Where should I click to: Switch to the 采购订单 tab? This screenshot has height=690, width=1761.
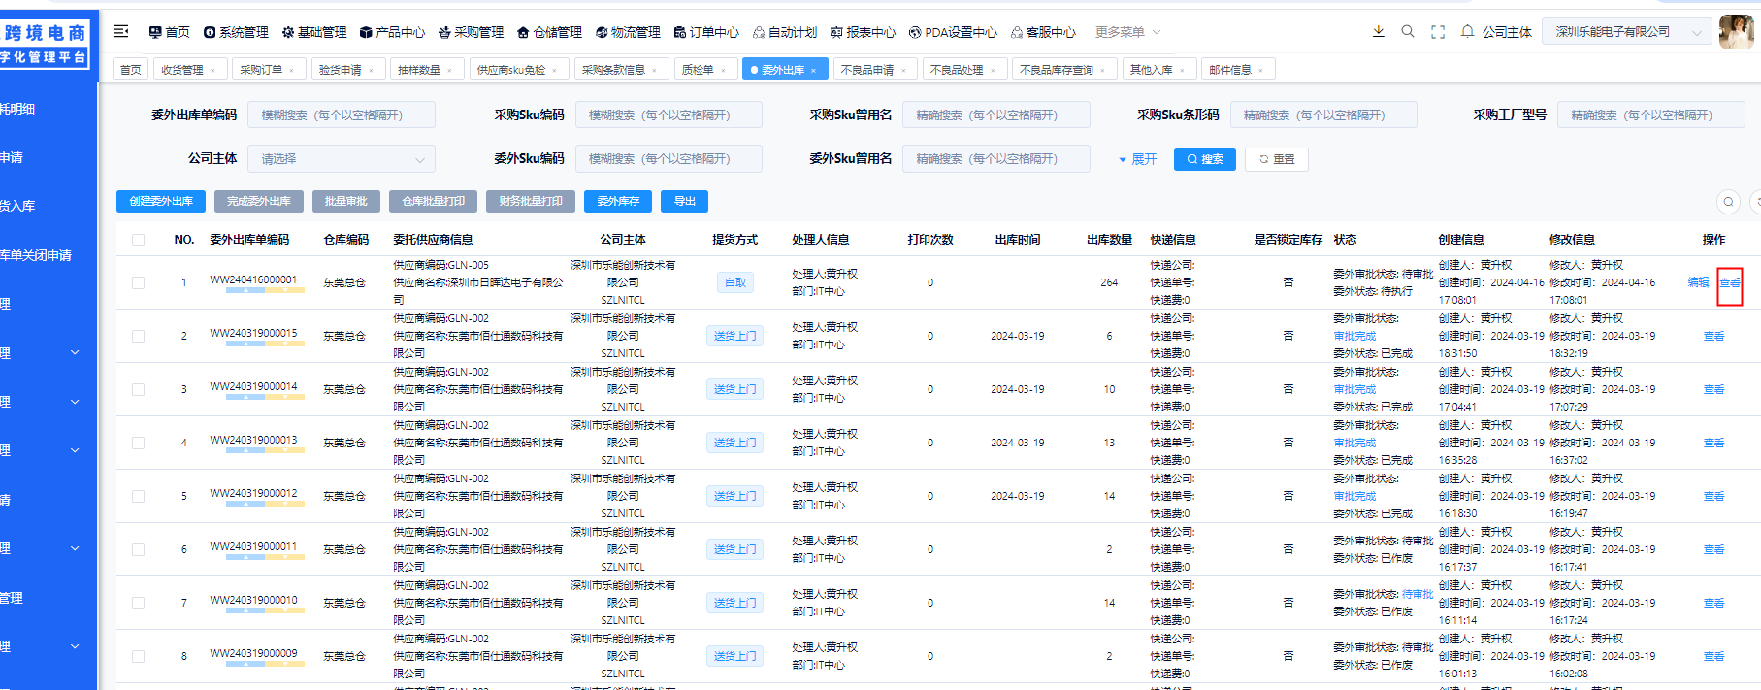point(261,70)
